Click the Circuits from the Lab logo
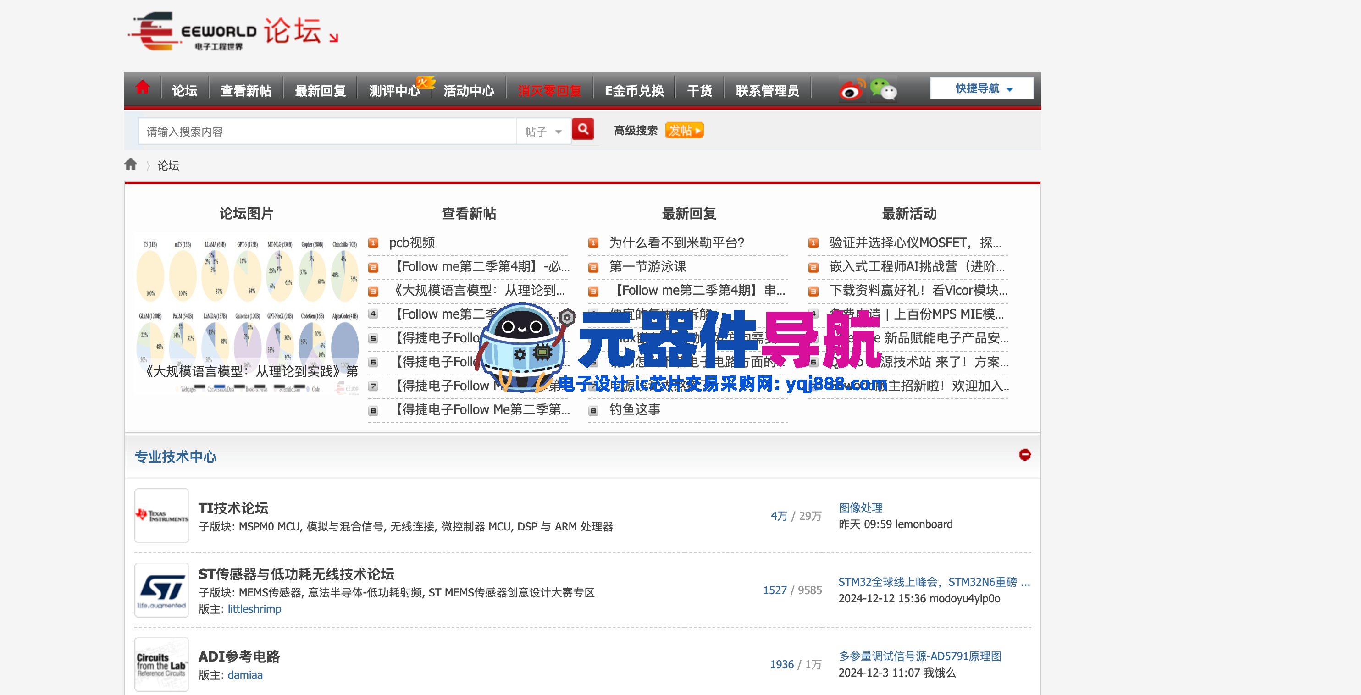The width and height of the screenshot is (1361, 695). (162, 664)
